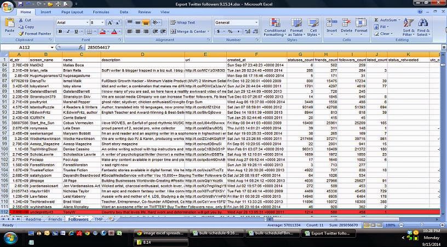447x247 pixels.
Task: Align text left
Action: pyautogui.click(x=130, y=31)
